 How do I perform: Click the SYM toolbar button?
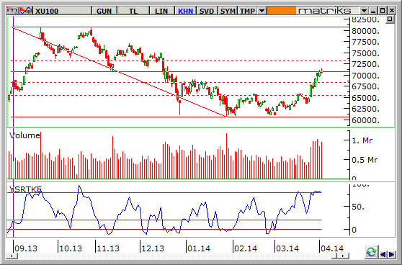(228, 11)
